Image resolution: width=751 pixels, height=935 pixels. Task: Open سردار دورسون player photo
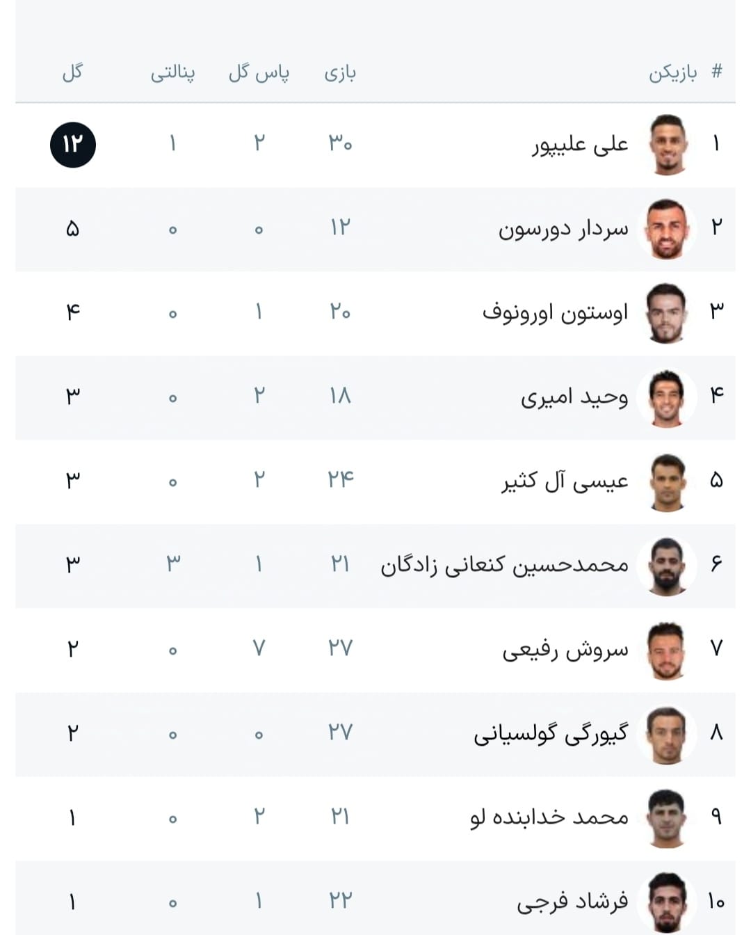click(668, 229)
